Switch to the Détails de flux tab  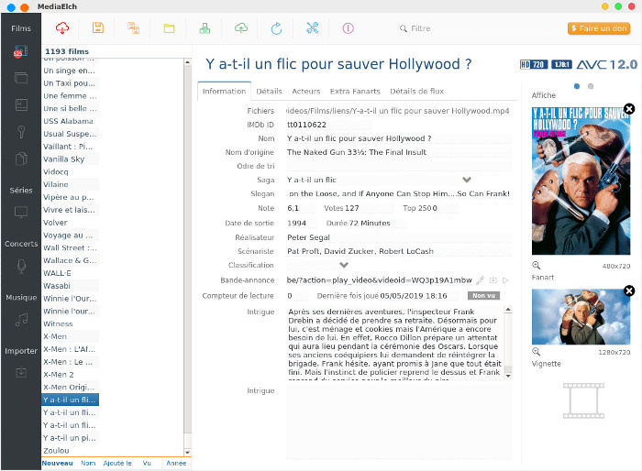(416, 92)
